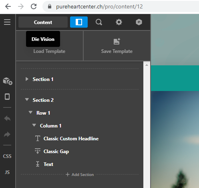
Task: Select the outline layout icon
Action: click(79, 22)
